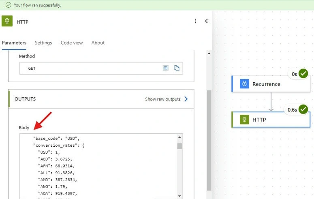Click the Body output scrollbar down arrow

(179, 196)
